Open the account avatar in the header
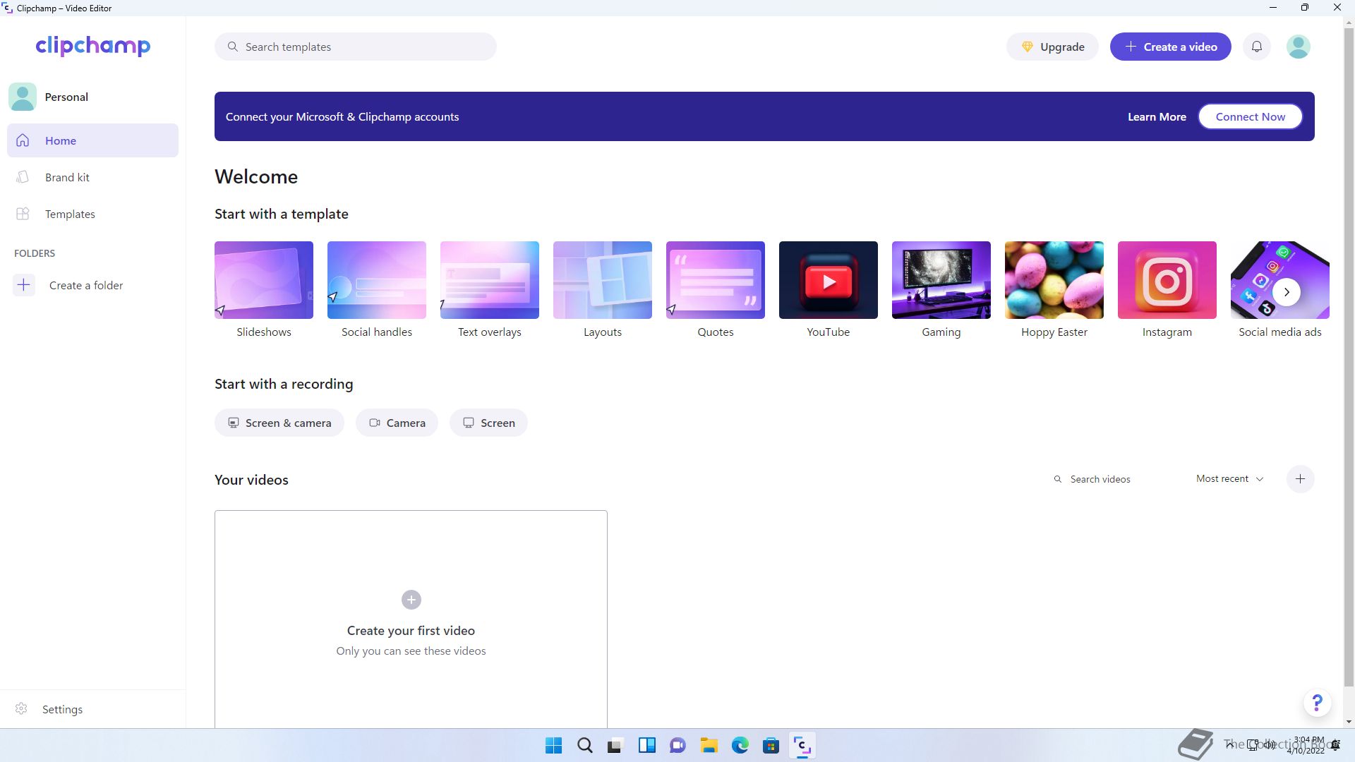 [x=1298, y=47]
